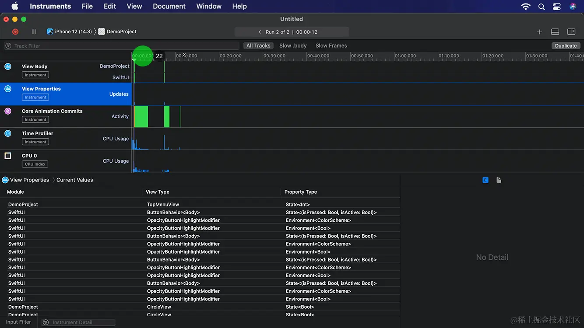This screenshot has width=584, height=328.
Task: Click the Duplicate button
Action: tap(566, 45)
